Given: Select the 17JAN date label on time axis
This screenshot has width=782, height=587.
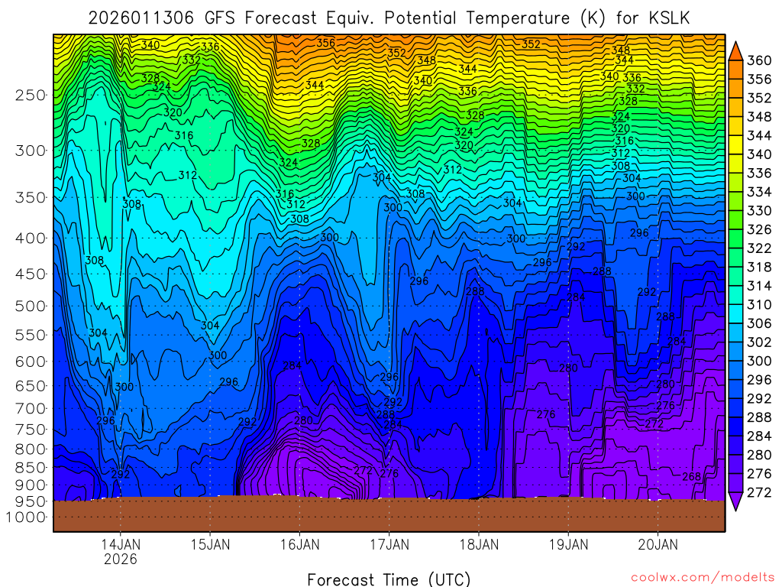Looking at the screenshot, I should [x=389, y=544].
